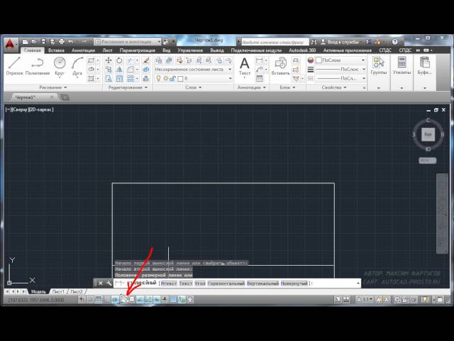
Task: Open the Layer Properties manager icon
Action: pos(159,60)
